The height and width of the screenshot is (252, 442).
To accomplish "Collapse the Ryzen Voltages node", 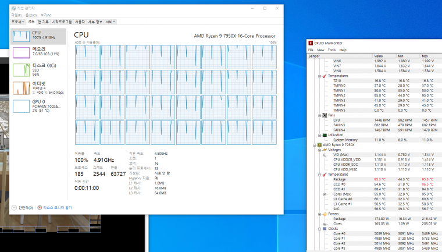I will tap(319, 150).
